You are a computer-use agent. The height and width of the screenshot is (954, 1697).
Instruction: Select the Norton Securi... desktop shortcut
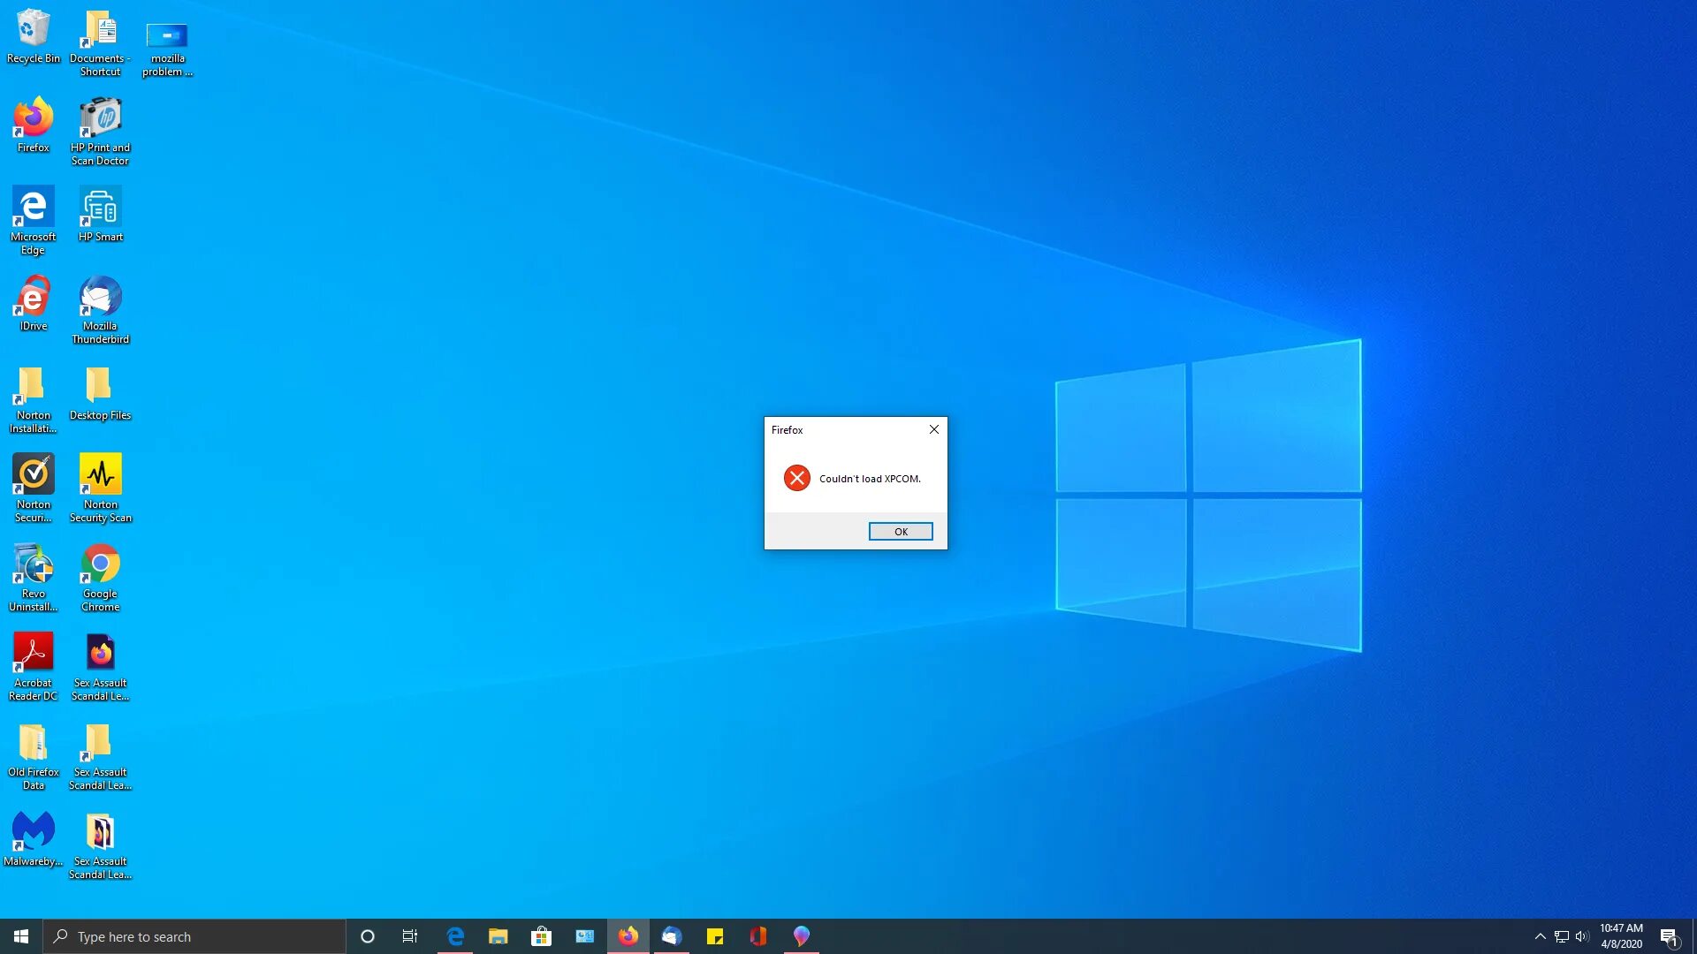[x=34, y=488]
